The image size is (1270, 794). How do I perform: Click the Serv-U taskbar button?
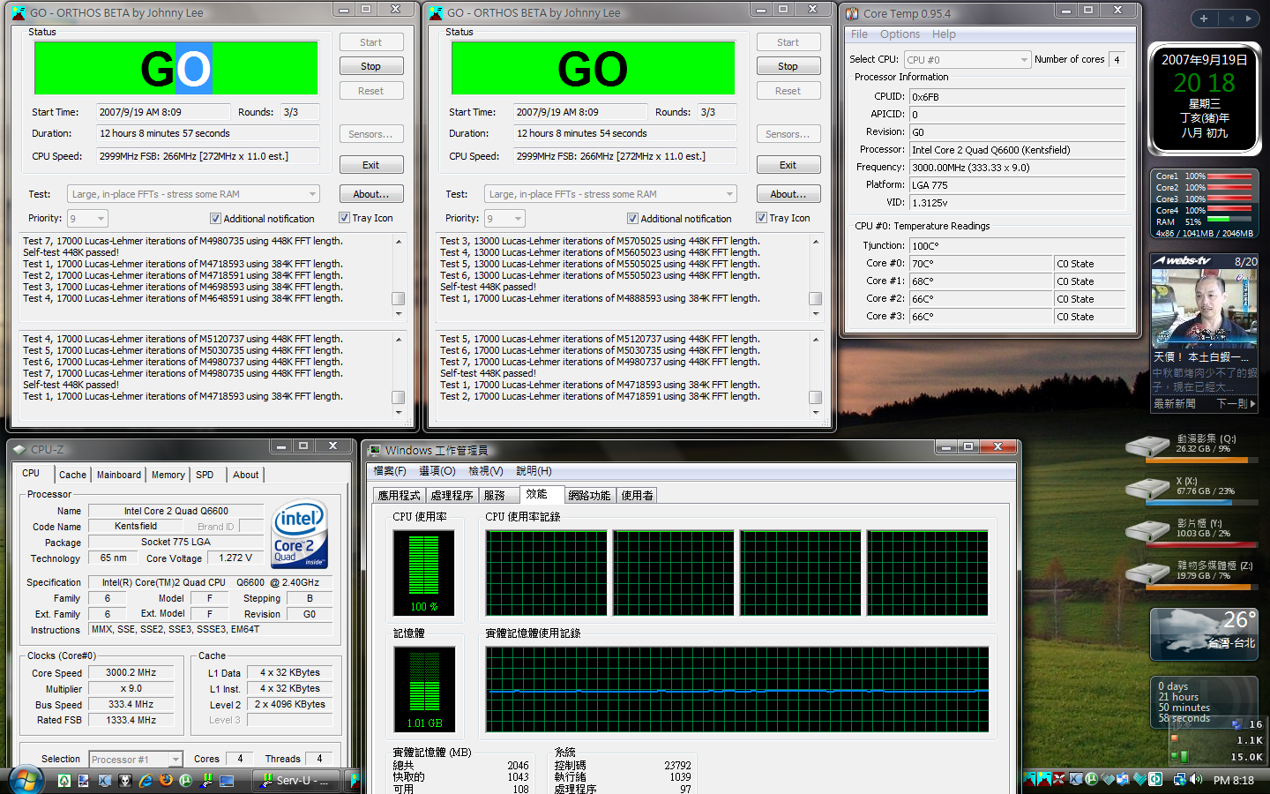pos(296,781)
